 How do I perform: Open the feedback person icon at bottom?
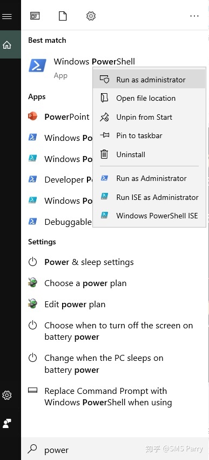(6, 423)
